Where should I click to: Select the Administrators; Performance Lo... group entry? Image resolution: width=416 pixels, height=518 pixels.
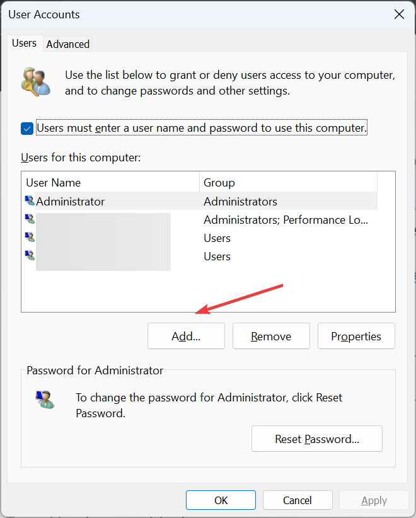(286, 220)
